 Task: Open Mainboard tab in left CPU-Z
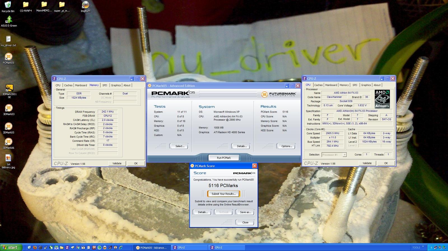[x=81, y=85]
